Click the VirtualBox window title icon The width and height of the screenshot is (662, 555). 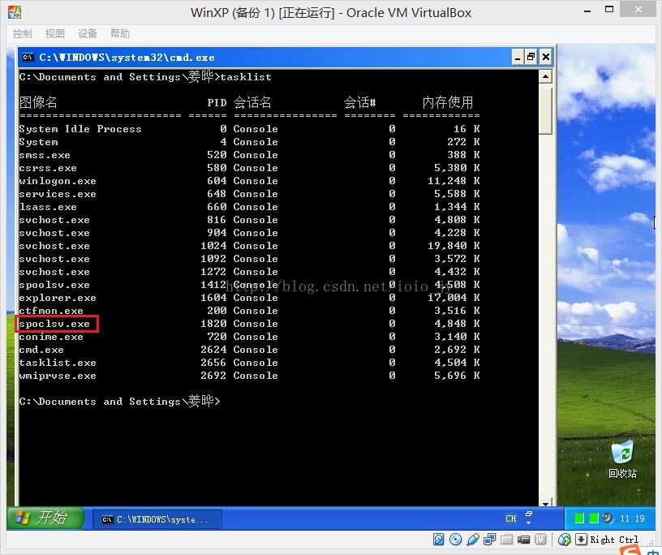tap(15, 12)
